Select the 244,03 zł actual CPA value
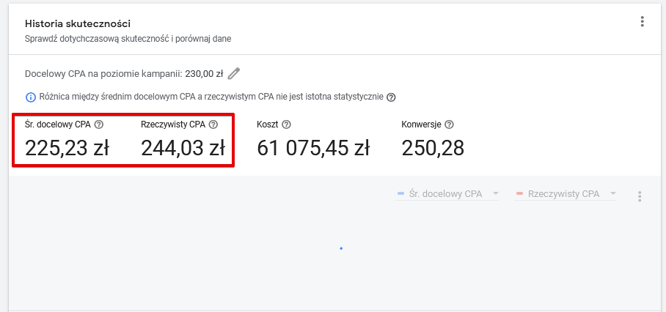The height and width of the screenshot is (312, 666). coord(183,149)
